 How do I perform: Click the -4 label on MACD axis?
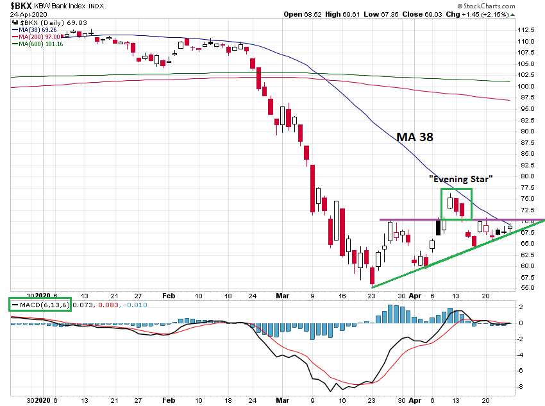(x=520, y=355)
